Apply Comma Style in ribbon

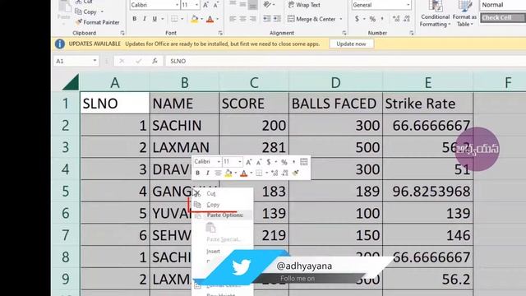coord(382,19)
